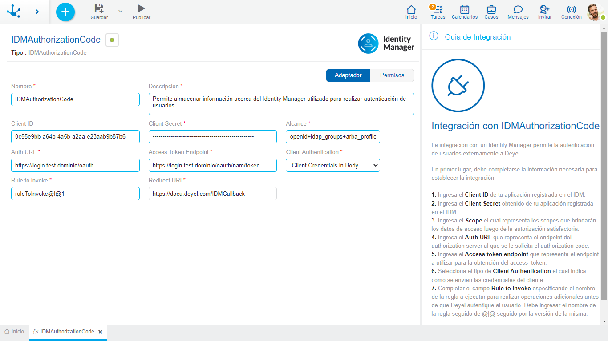
Task: Click the IDMAuthorizationCode page title
Action: tap(56, 40)
